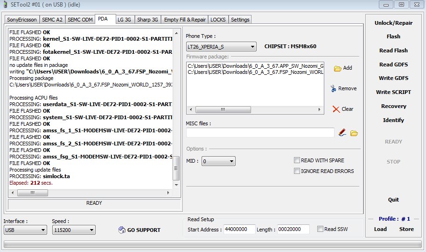Click the log panel vertical scrollbar thumb
Image resolution: width=426 pixels, height=252 pixels.
(176, 168)
